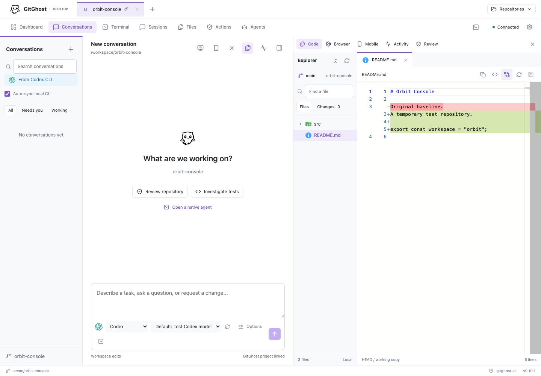
Task: Collapse all in Explorer
Action: coord(335,61)
